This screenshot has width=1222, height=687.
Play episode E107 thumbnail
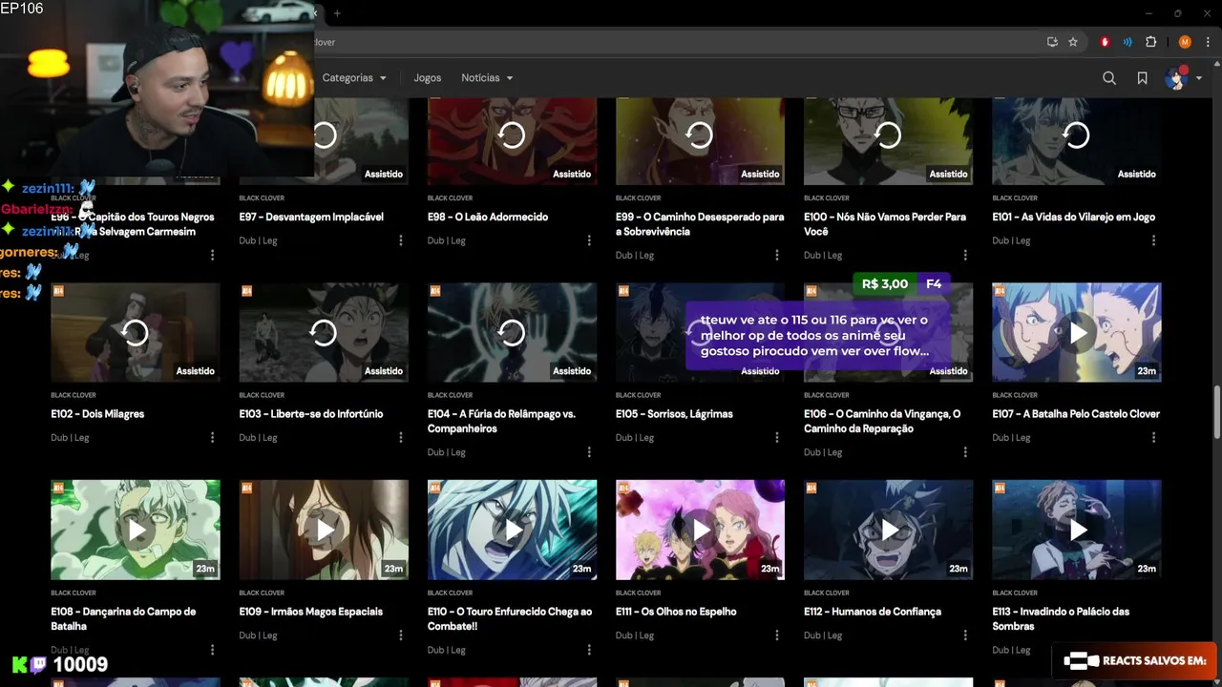coord(1077,332)
